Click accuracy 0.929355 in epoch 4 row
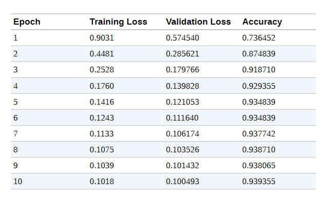This screenshot has height=199, width=327. click(259, 86)
